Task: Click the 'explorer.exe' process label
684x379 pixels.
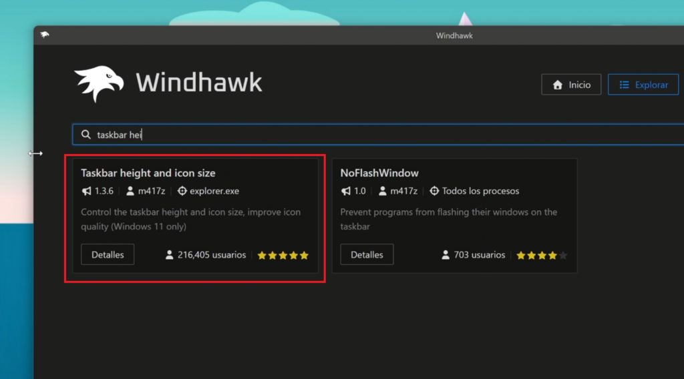Action: [x=214, y=191]
